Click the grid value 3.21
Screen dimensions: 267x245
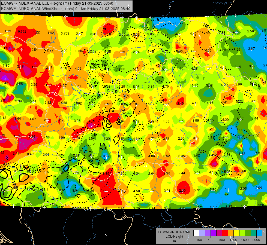click(x=167, y=191)
